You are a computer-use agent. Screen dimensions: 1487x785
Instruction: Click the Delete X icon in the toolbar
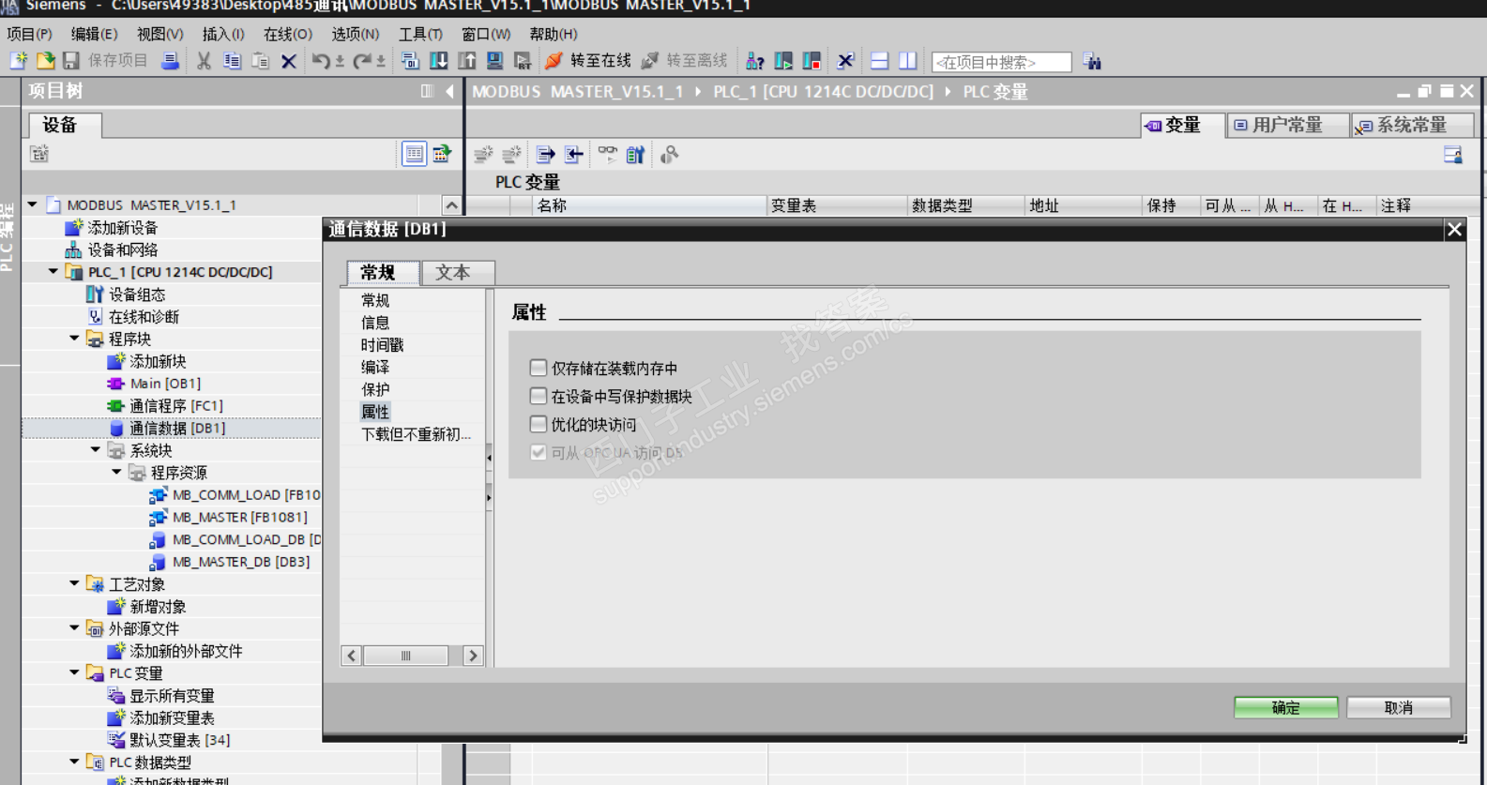(x=289, y=61)
